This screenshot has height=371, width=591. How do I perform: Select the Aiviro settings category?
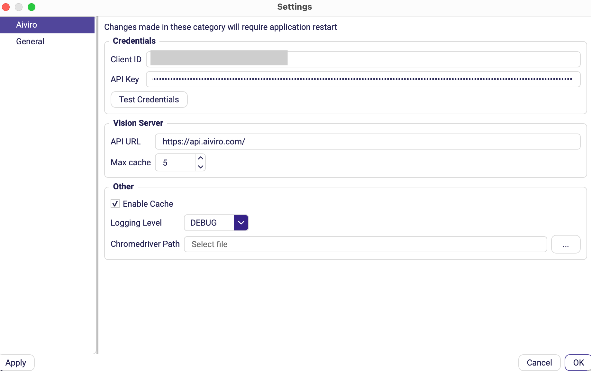[47, 25]
